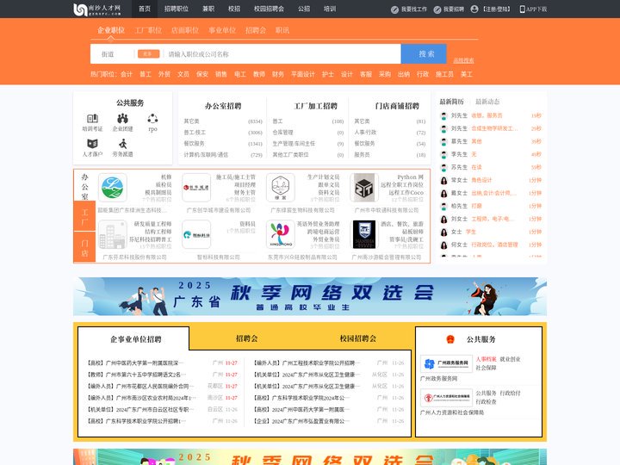Switch to 工厂职位 search tab
Viewport: 620px width, 465px height.
tap(148, 30)
